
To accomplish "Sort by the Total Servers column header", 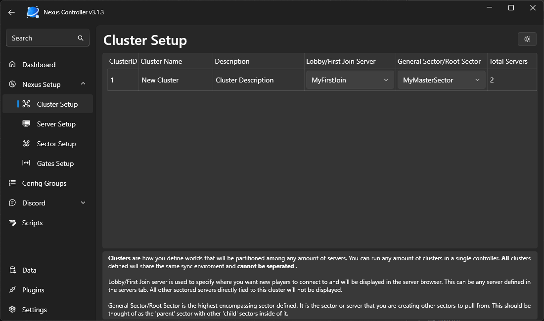I will [x=508, y=61].
